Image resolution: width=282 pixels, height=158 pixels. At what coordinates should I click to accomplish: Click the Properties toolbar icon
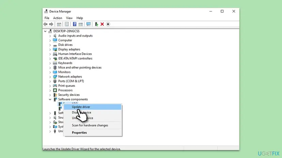tap(67, 24)
